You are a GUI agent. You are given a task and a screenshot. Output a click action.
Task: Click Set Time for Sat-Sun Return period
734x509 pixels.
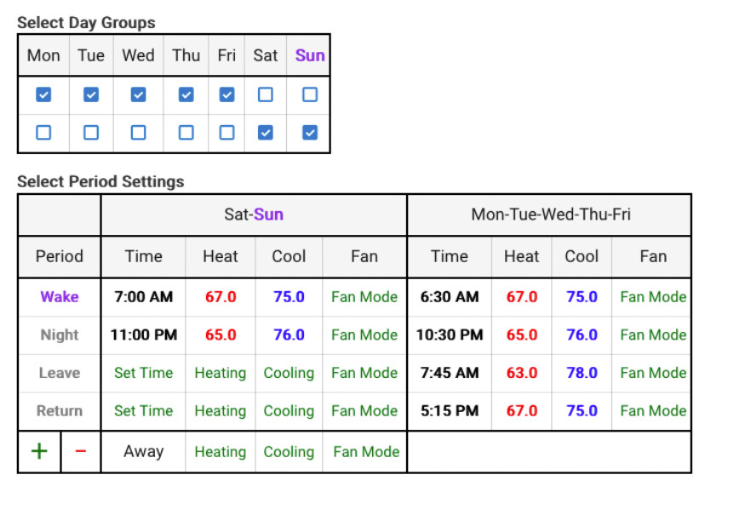click(143, 410)
